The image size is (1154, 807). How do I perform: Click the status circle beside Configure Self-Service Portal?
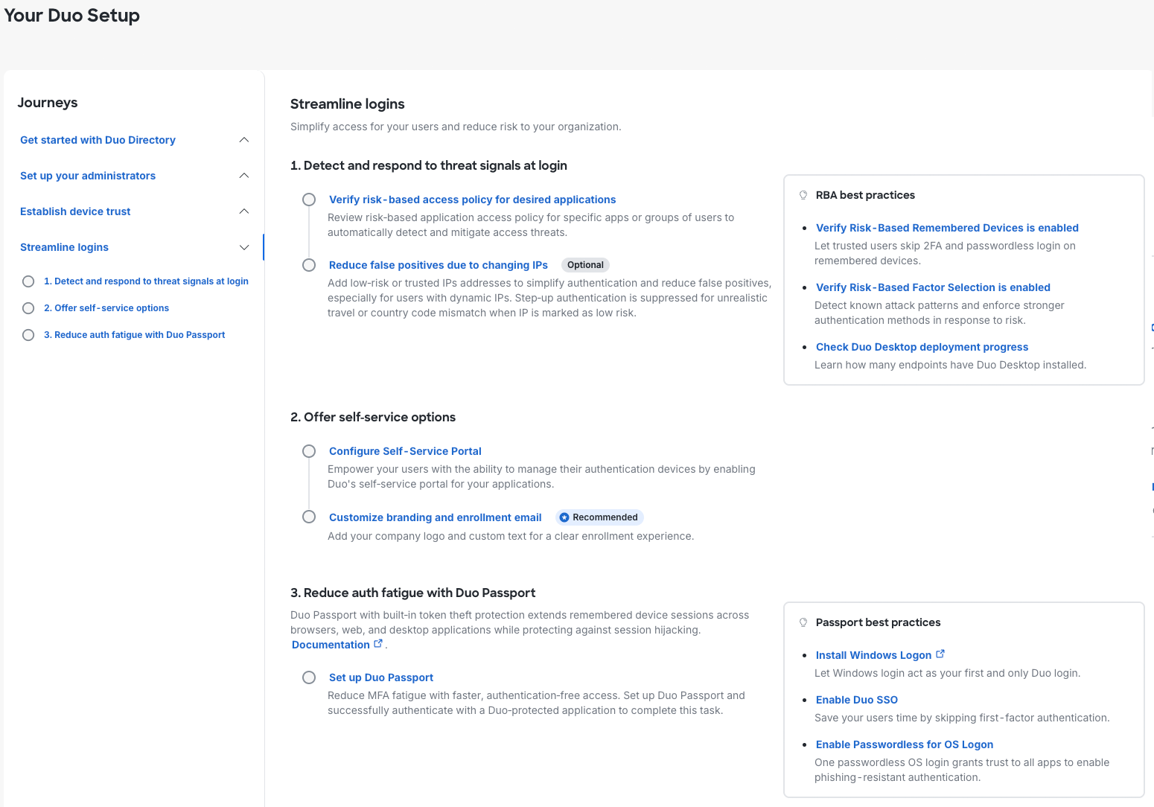point(309,451)
